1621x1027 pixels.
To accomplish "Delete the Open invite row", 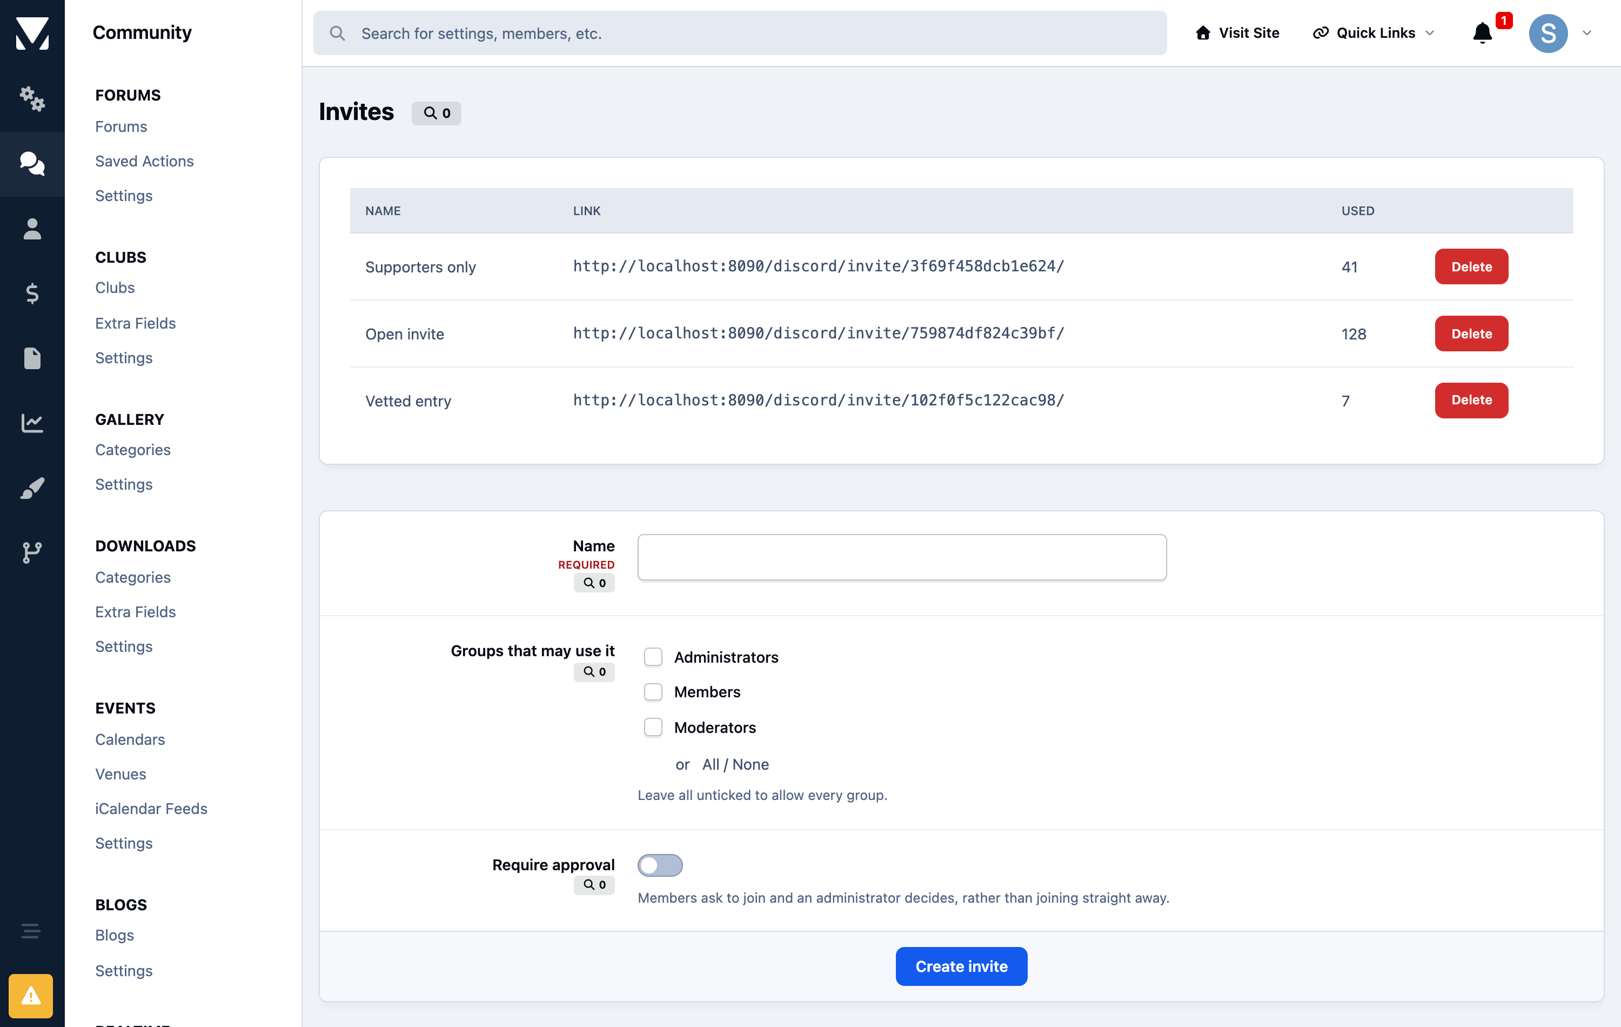I will (x=1471, y=334).
